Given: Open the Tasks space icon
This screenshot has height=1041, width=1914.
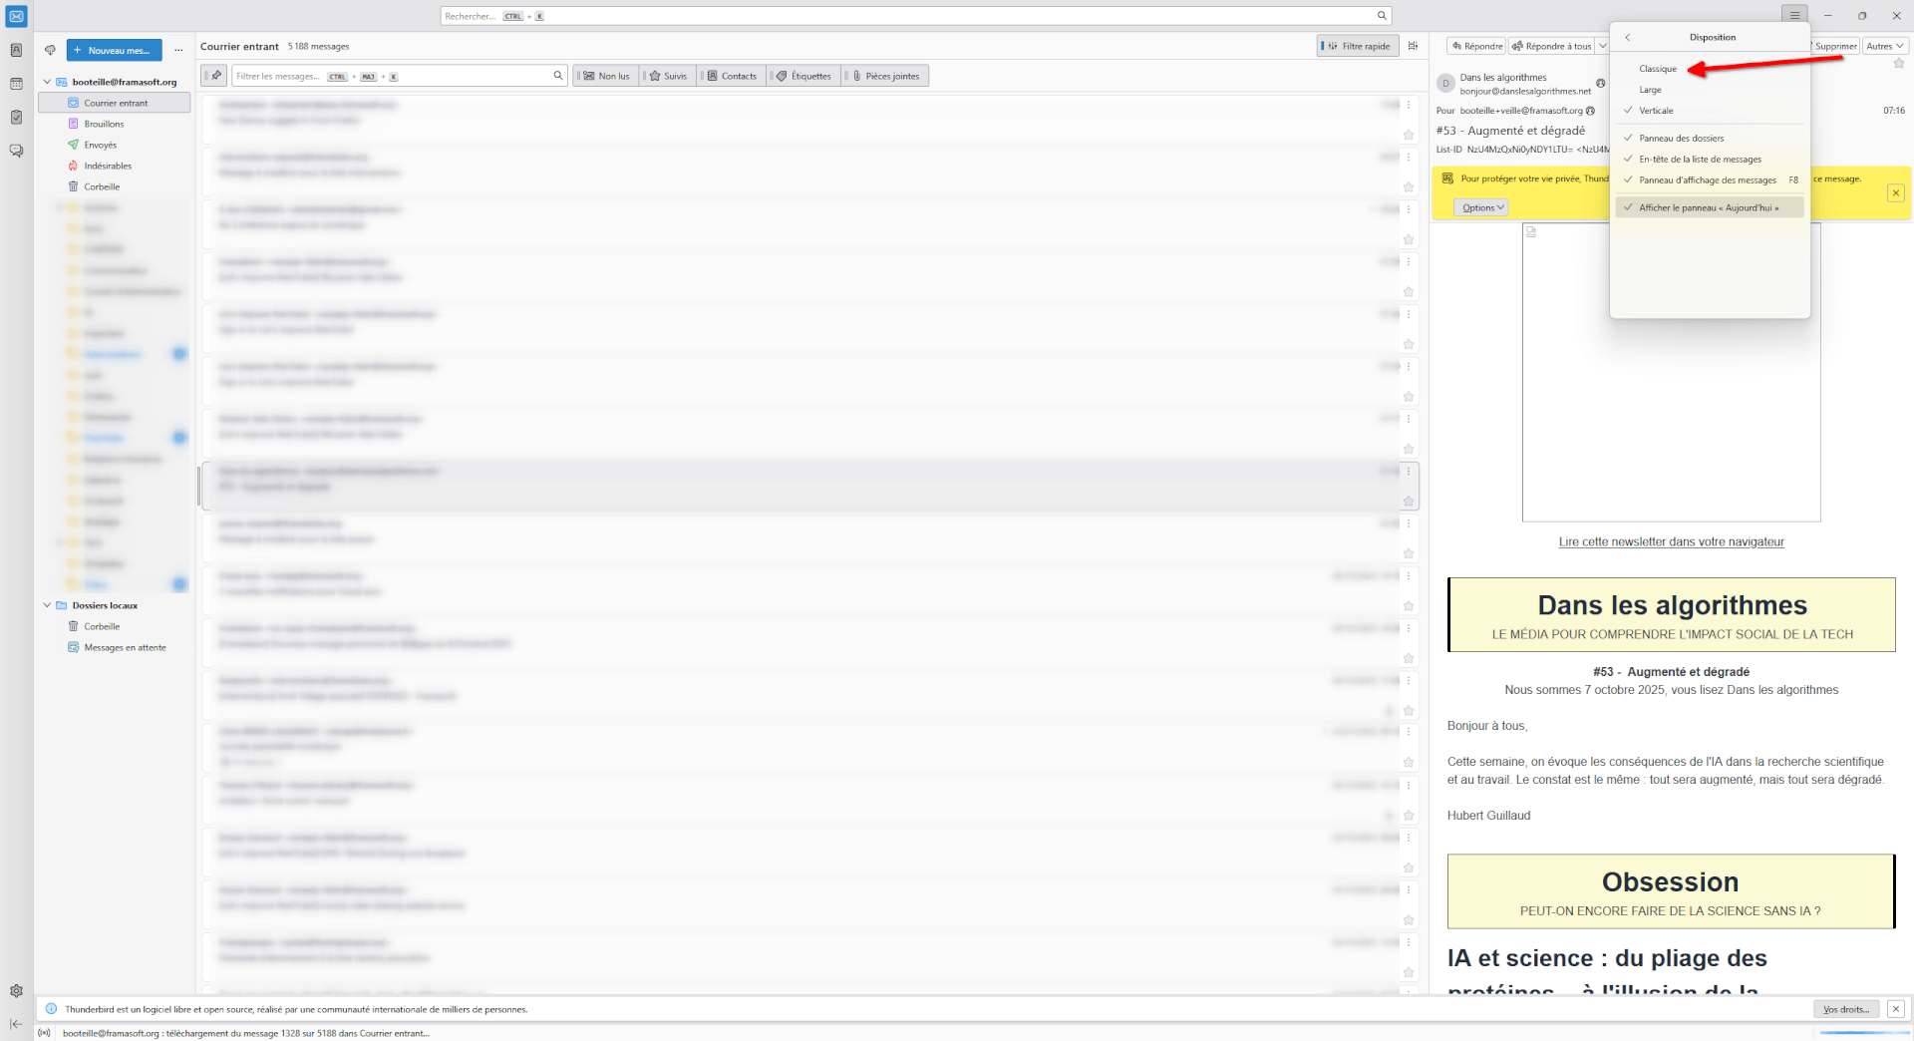Looking at the screenshot, I should [16, 118].
